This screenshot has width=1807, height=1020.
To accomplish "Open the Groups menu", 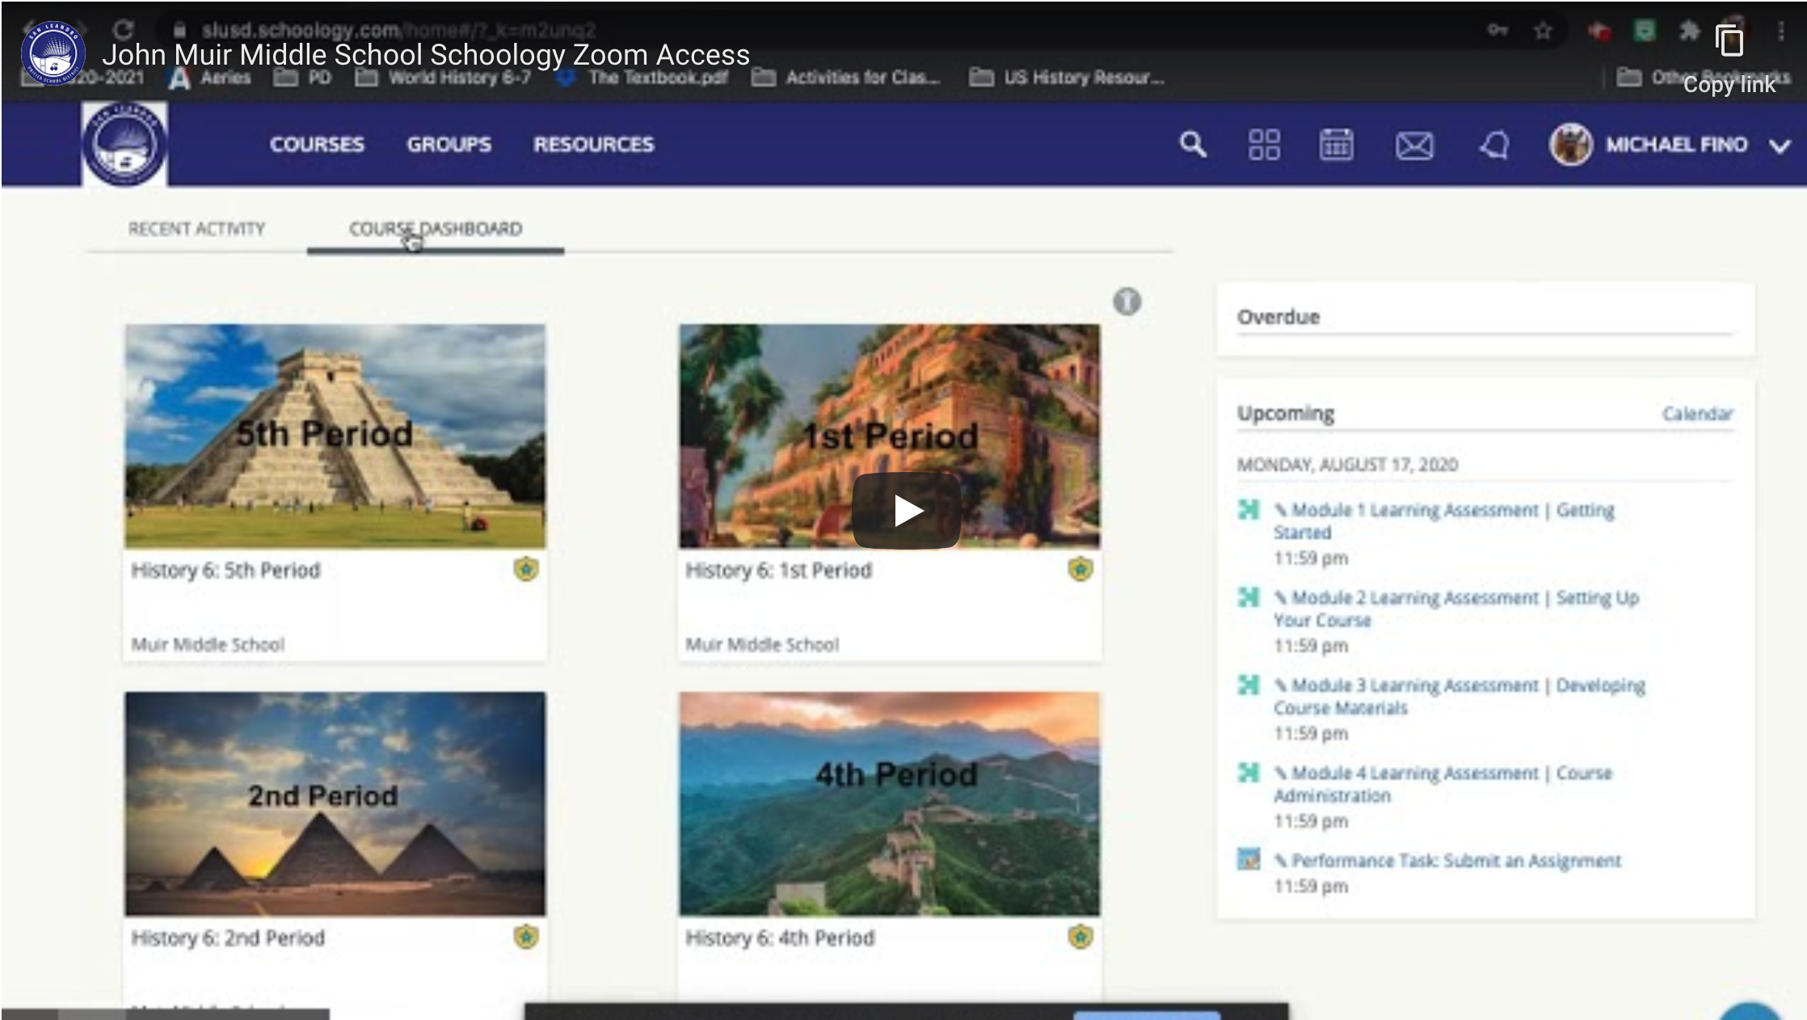I will pyautogui.click(x=449, y=144).
